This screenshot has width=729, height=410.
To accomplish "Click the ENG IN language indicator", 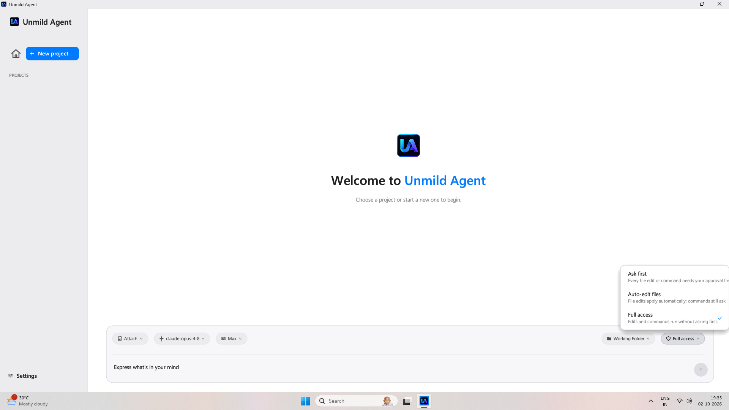I will coord(665,401).
